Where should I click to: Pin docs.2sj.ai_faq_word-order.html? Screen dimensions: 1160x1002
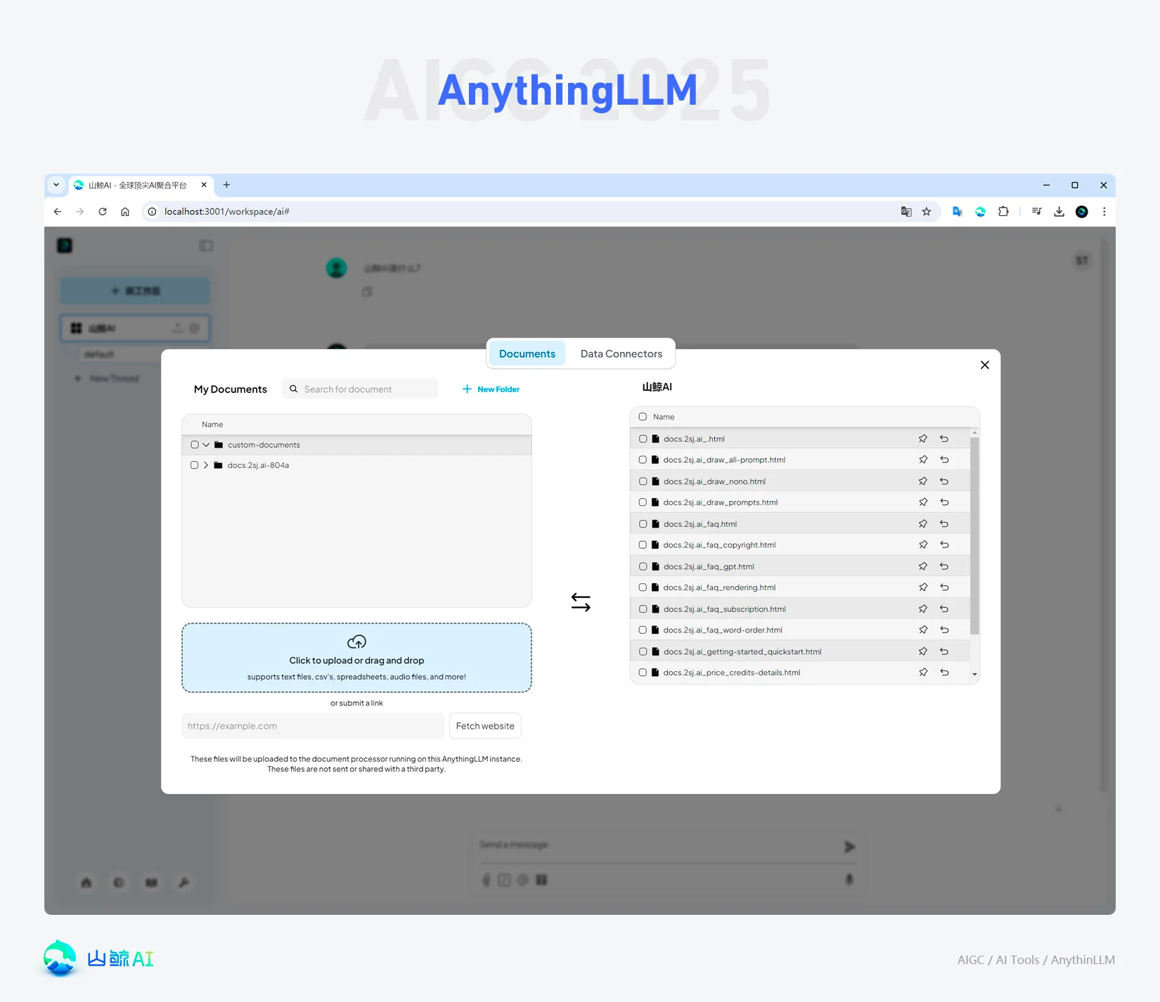[923, 630]
